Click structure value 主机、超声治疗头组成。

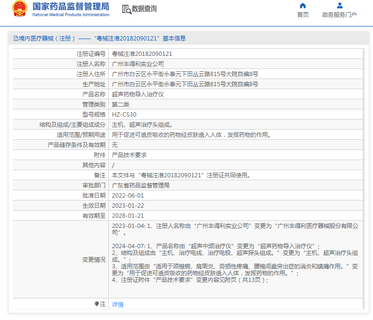point(142,125)
